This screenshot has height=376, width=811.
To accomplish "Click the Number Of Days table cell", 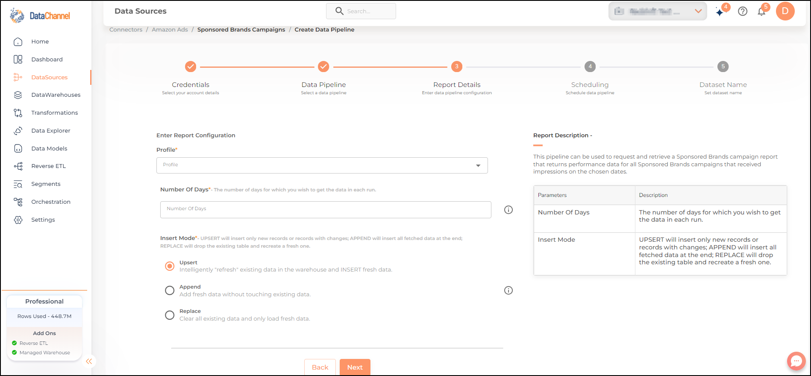I will pos(584,219).
